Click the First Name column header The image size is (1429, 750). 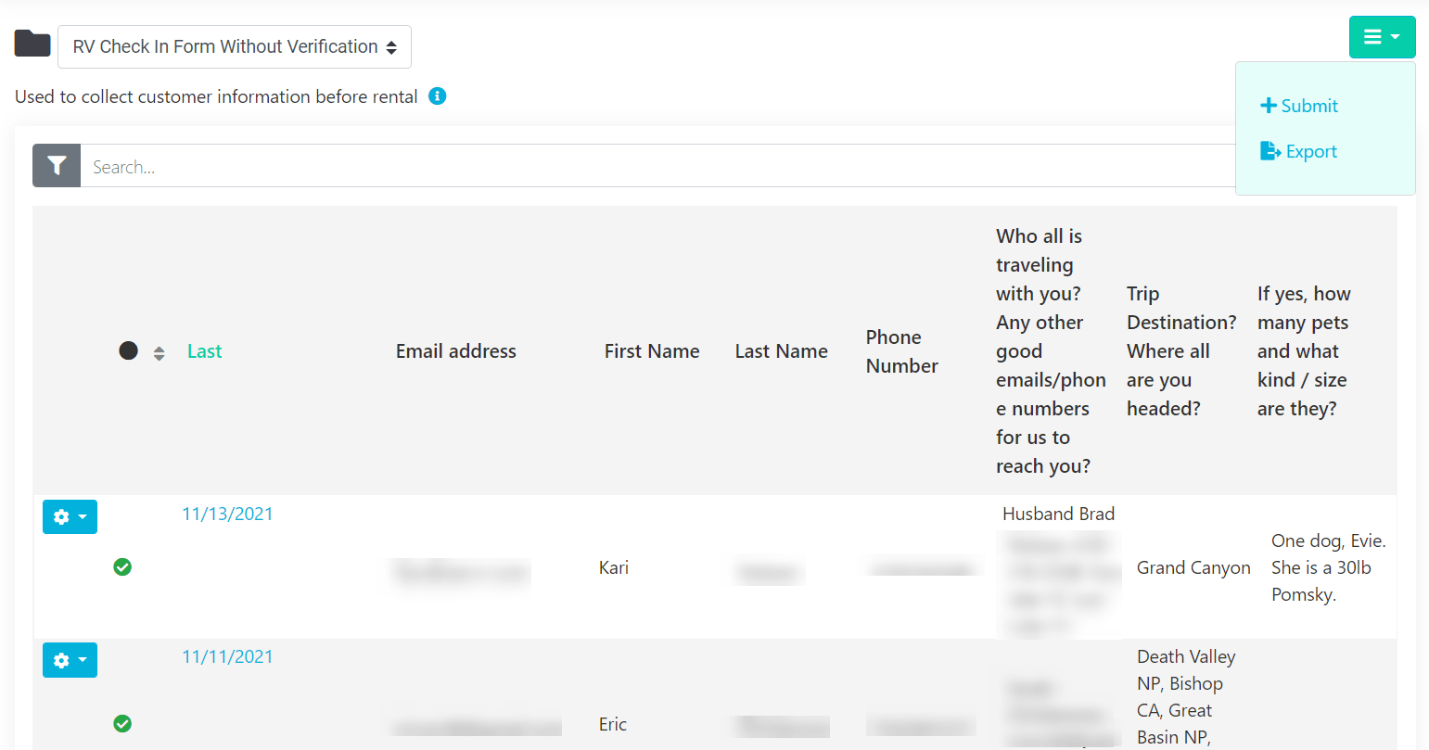pyautogui.click(x=652, y=351)
